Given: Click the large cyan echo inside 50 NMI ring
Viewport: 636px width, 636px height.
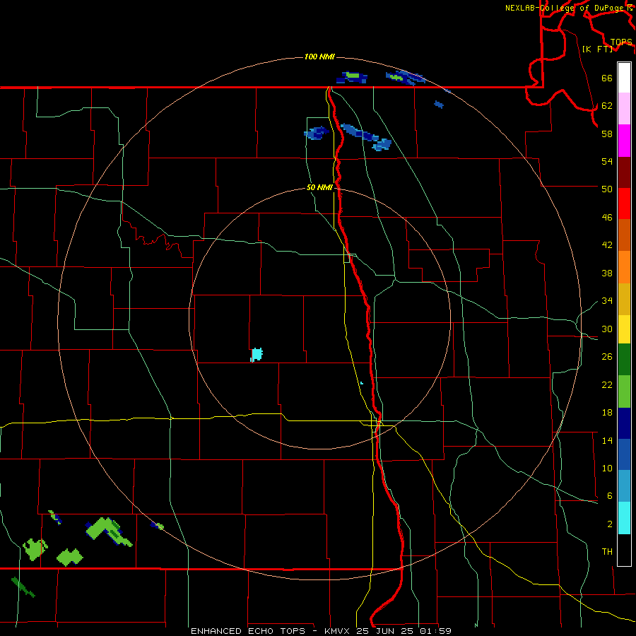Looking at the screenshot, I should [257, 355].
